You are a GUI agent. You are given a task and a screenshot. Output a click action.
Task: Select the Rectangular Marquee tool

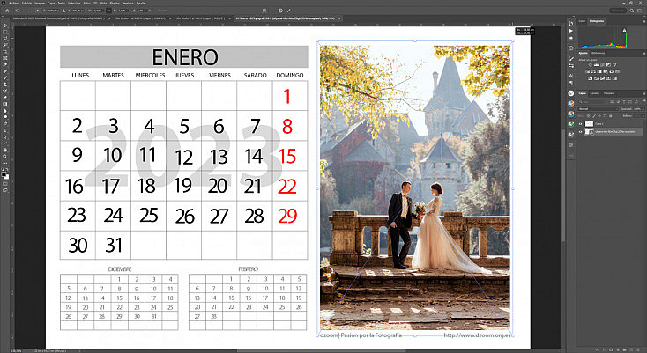tap(5, 32)
